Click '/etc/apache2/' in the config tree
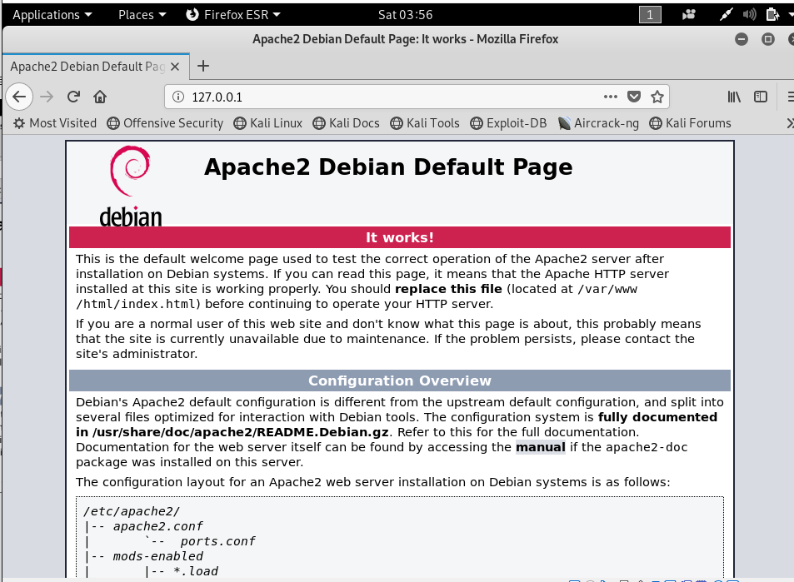This screenshot has height=582, width=794. [131, 512]
